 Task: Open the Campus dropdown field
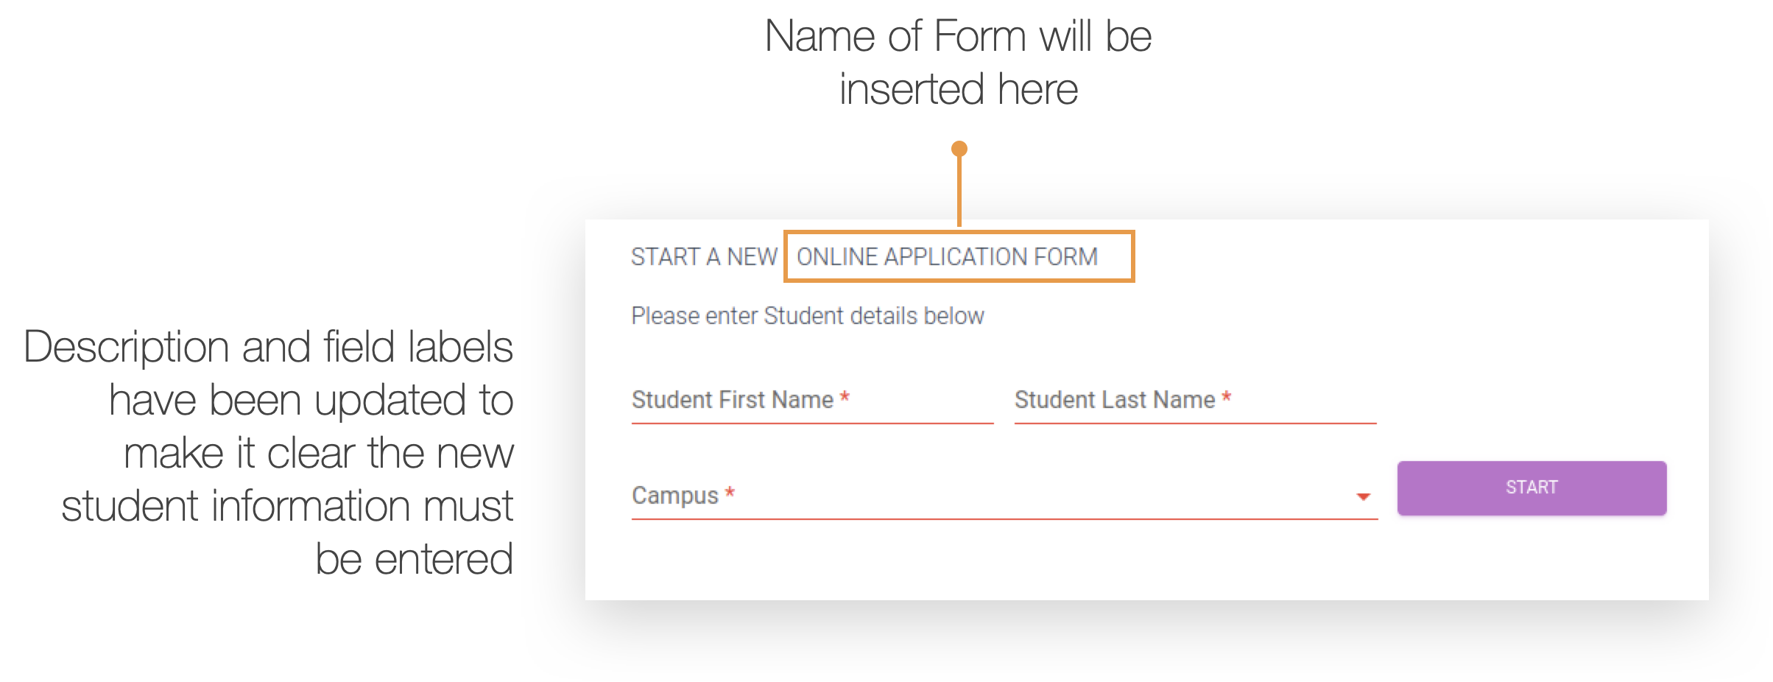(x=1003, y=496)
